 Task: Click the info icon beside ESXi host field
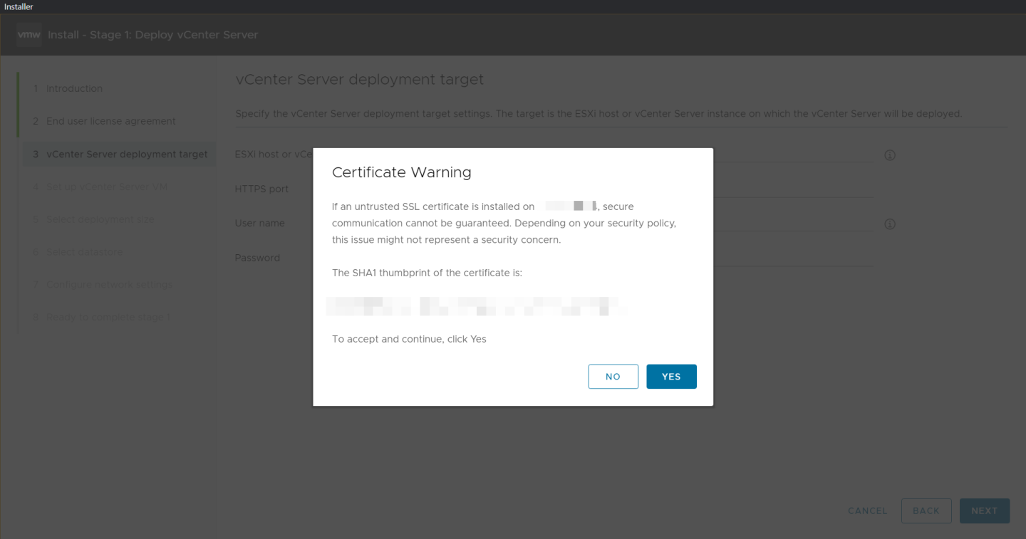(x=889, y=155)
